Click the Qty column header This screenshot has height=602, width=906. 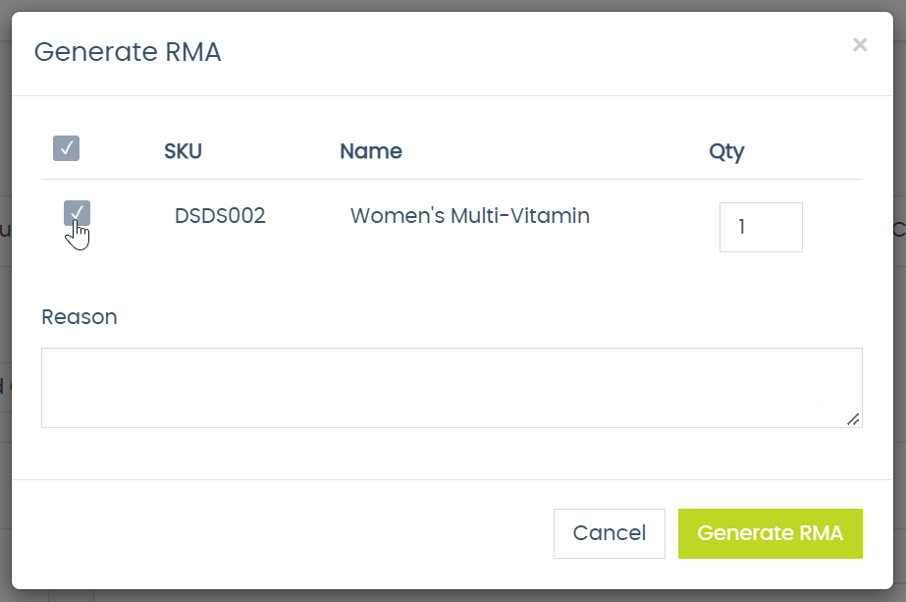pos(726,151)
